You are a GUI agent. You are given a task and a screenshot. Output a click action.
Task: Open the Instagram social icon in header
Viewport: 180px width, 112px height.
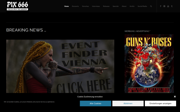coord(164,6)
